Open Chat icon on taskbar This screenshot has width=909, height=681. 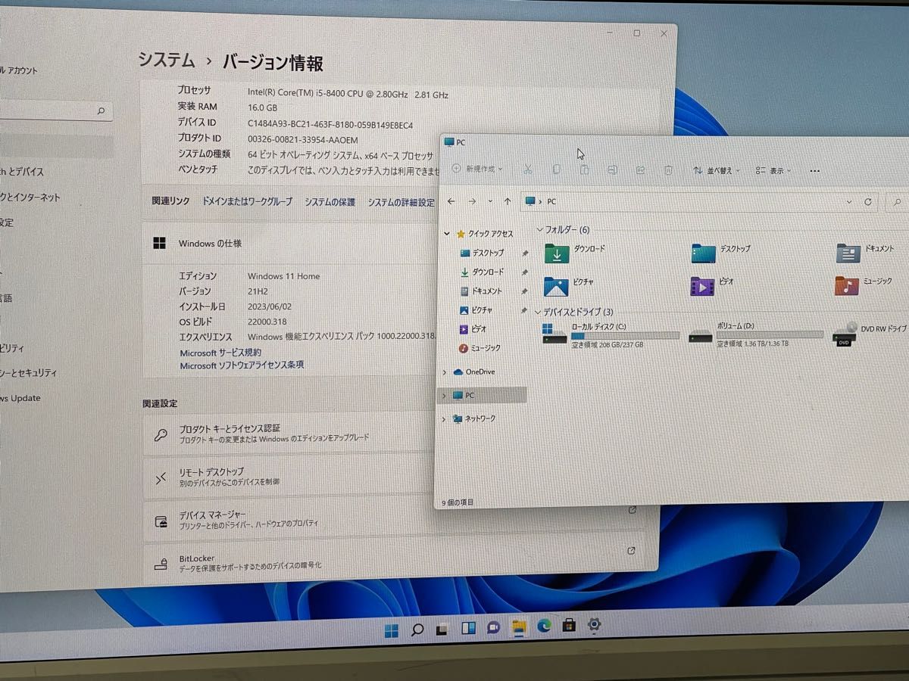pos(493,627)
